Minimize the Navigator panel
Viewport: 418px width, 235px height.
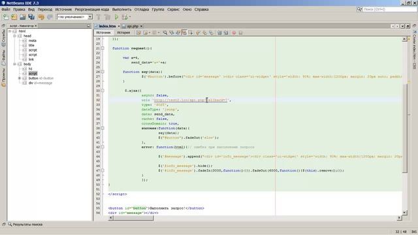89,26
